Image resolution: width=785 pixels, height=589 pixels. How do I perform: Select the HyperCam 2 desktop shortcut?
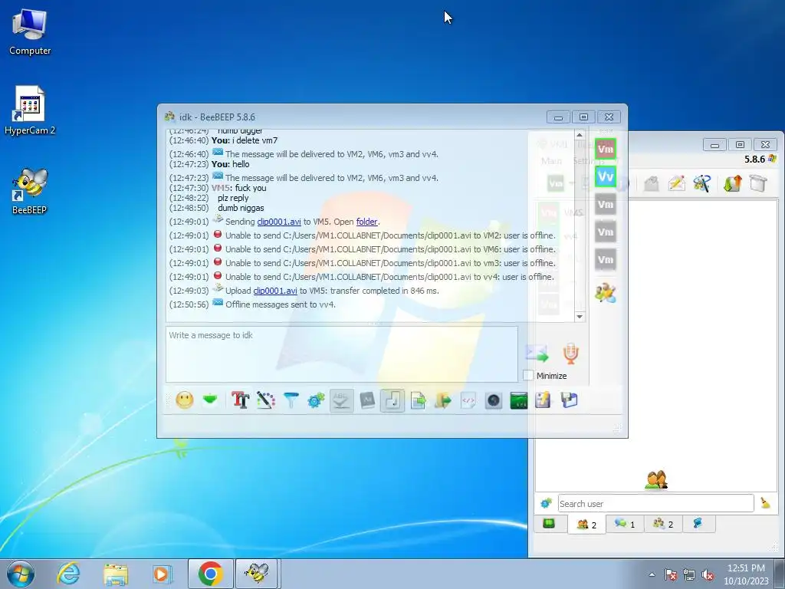click(x=30, y=110)
